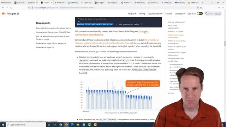
Task: Open the SAVEPOINT benchmark chart image
Action: (x=120, y=96)
